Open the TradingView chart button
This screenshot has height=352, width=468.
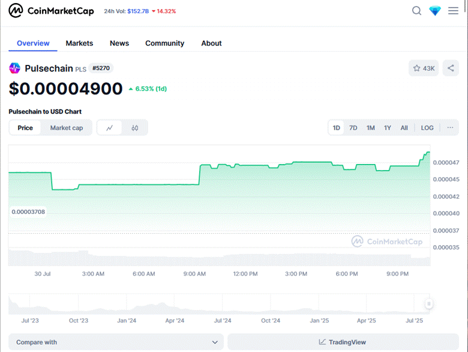click(343, 342)
